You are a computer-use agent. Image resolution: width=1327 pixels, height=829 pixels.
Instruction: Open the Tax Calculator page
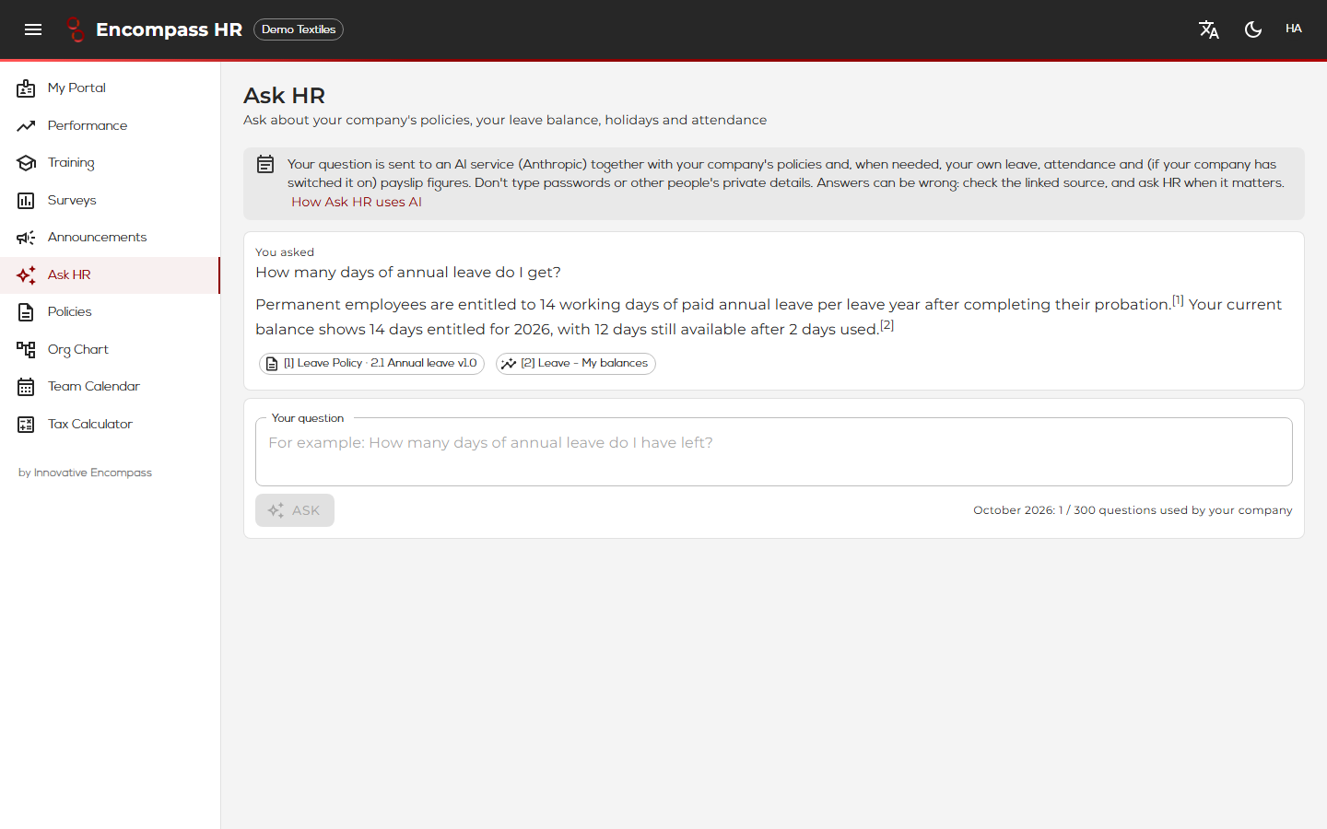110,424
